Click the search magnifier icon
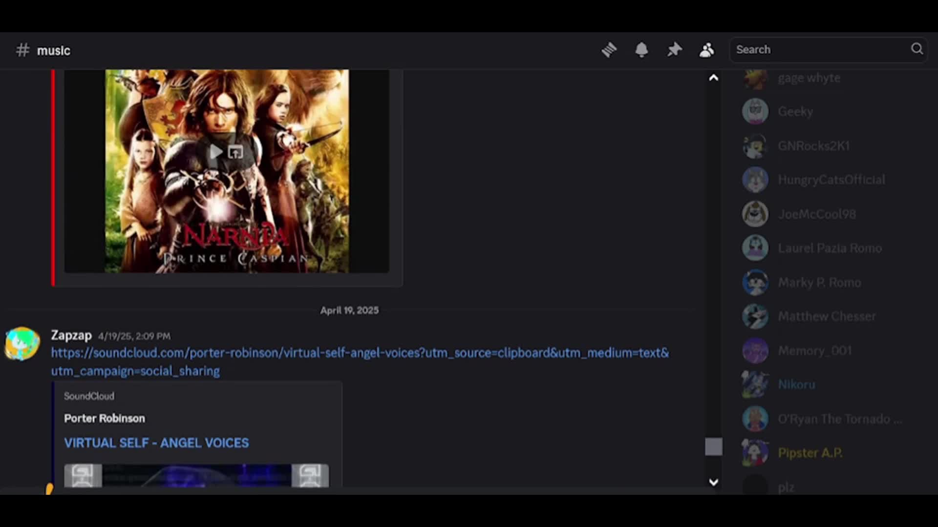This screenshot has height=527, width=938. click(917, 49)
